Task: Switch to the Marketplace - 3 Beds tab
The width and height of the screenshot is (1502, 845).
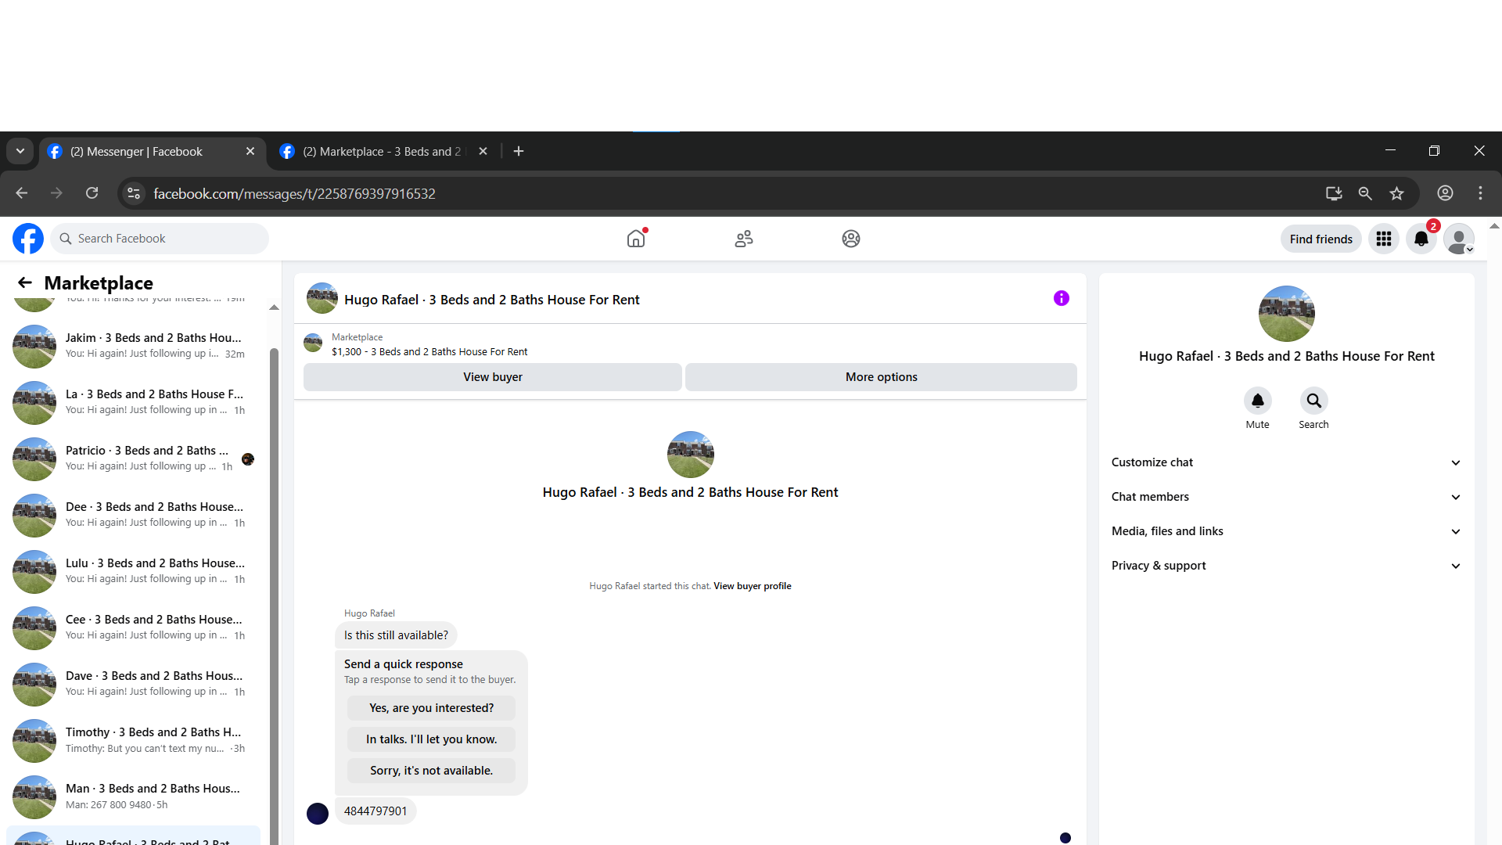Action: tap(382, 152)
